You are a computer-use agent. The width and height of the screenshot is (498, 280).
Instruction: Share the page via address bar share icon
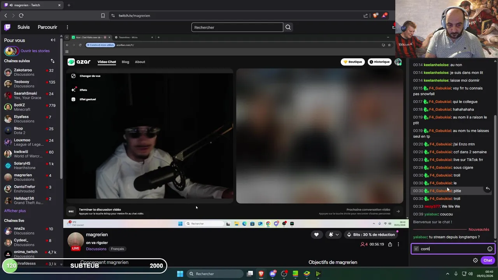(x=366, y=16)
